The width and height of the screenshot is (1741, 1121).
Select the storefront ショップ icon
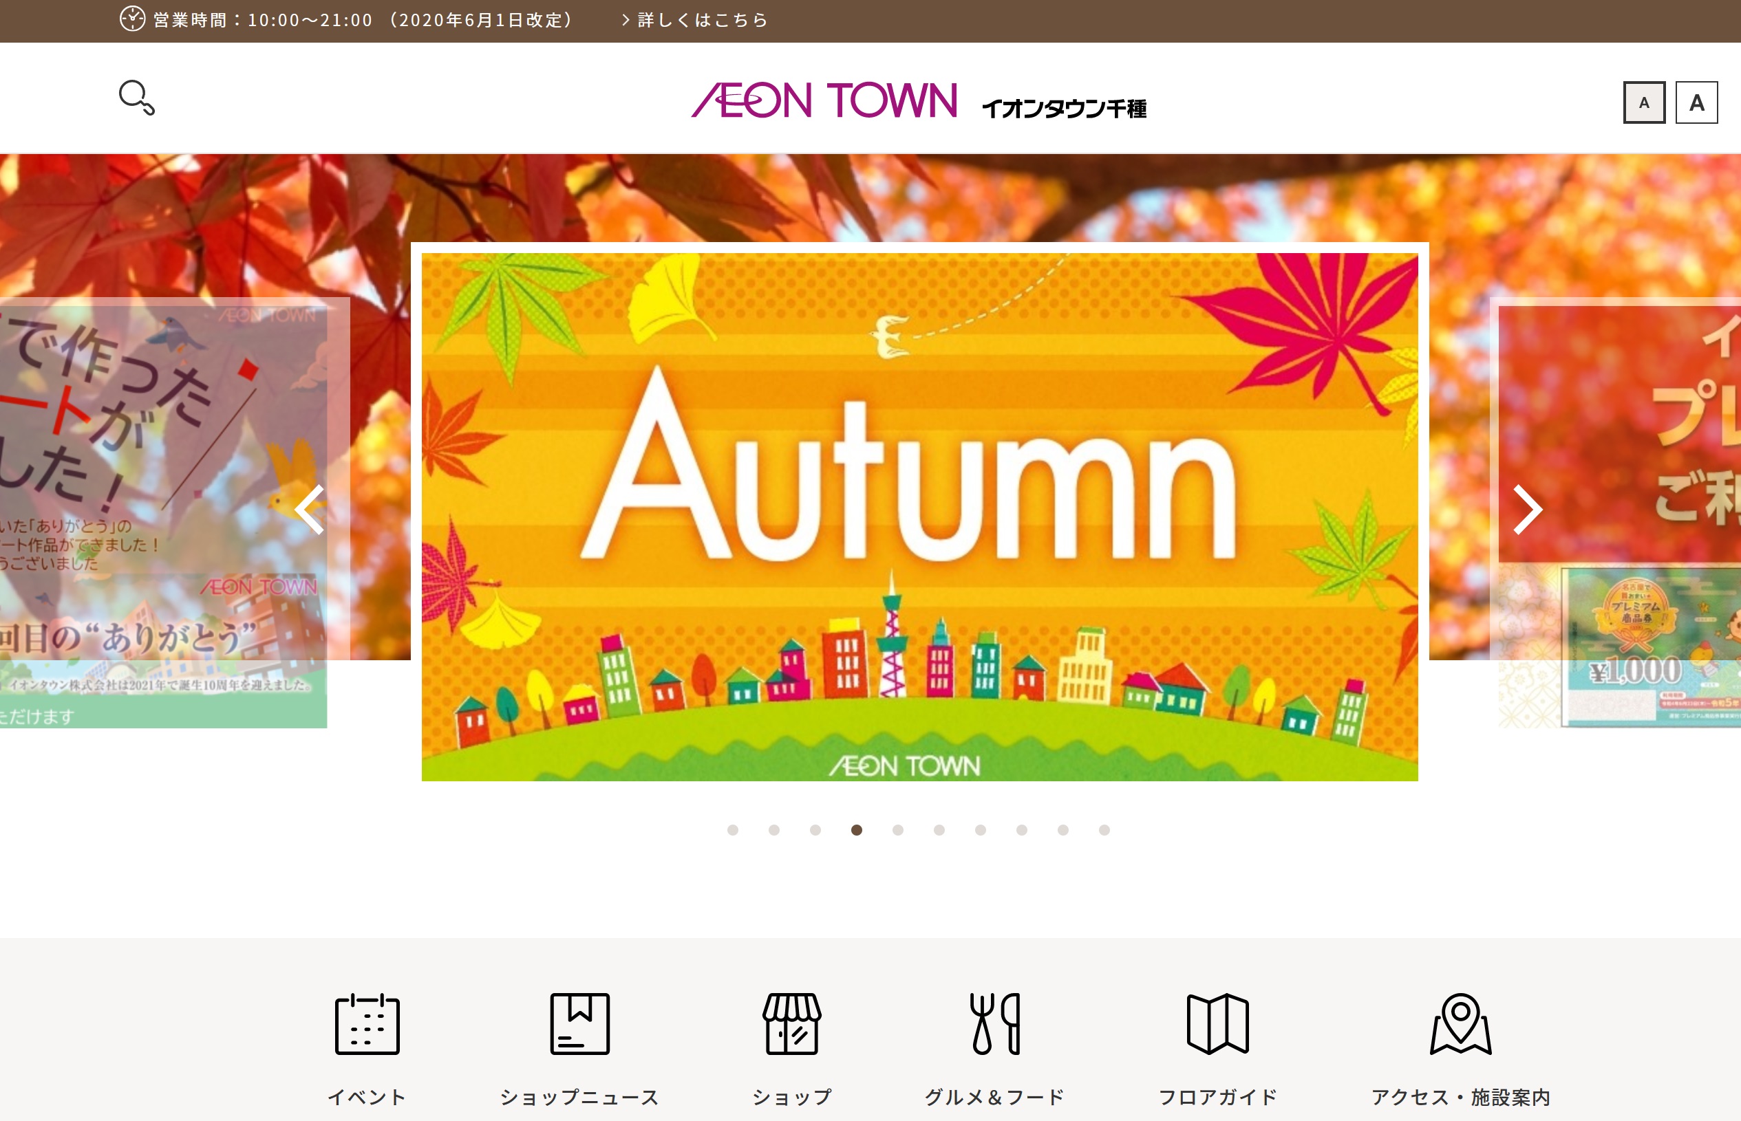pos(792,1023)
